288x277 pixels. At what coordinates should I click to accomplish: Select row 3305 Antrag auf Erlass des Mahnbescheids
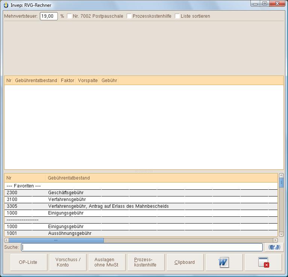coord(141,206)
